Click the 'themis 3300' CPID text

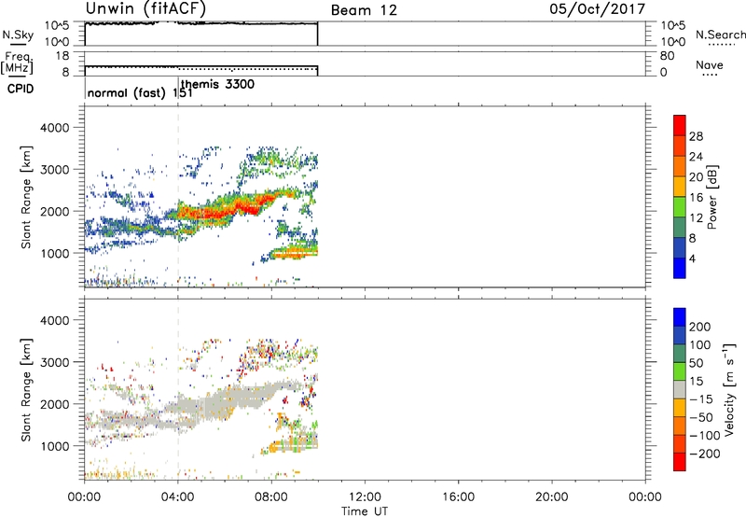pyautogui.click(x=217, y=84)
